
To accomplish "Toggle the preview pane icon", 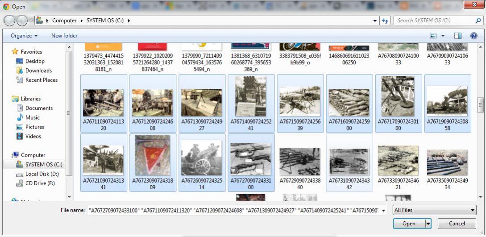I will tap(458, 36).
